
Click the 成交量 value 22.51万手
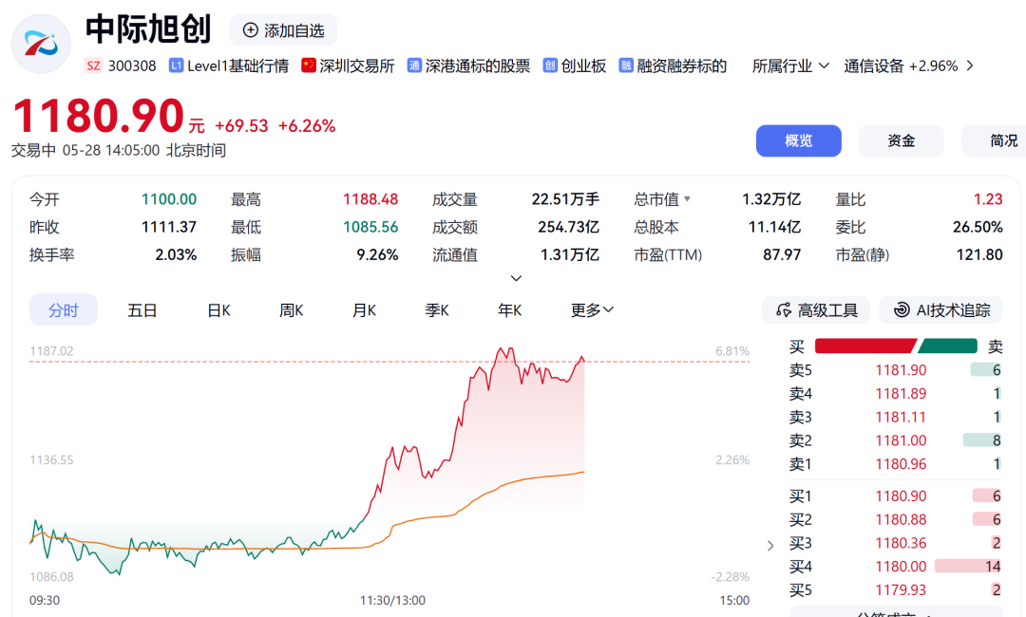565,199
